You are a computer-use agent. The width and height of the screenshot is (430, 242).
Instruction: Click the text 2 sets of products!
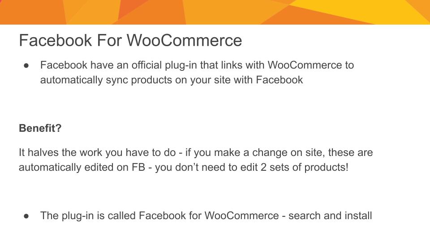coord(304,167)
